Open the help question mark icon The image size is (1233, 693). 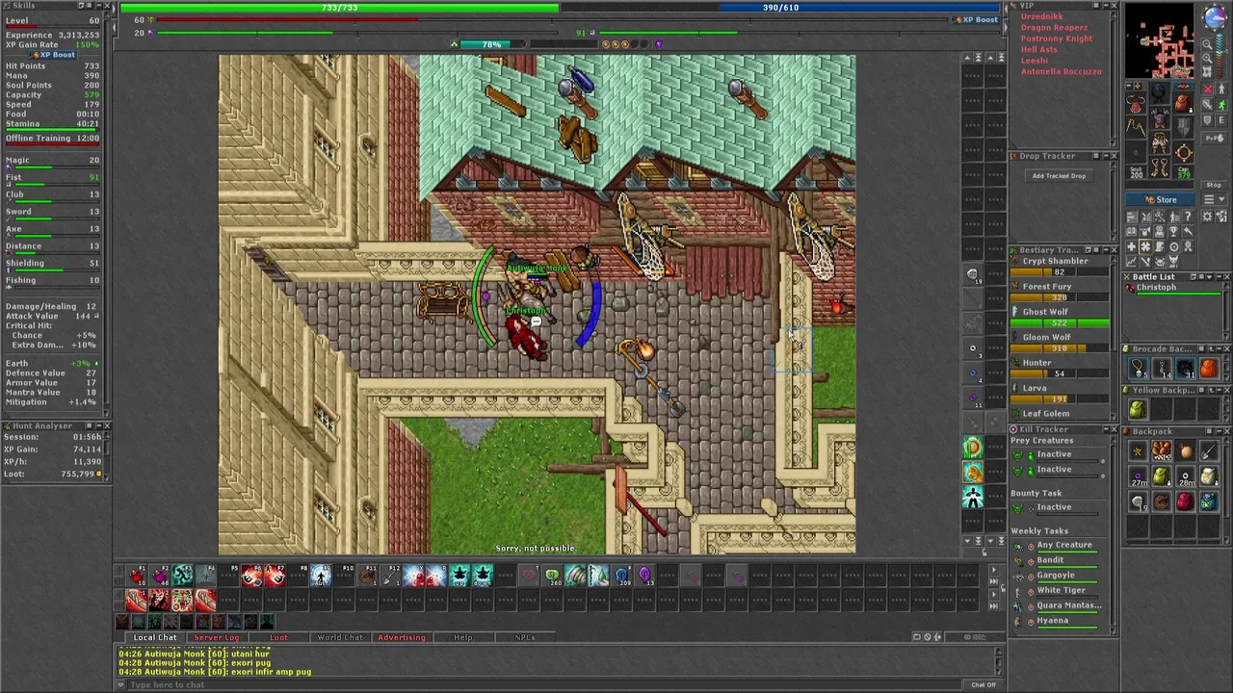pos(1188,217)
